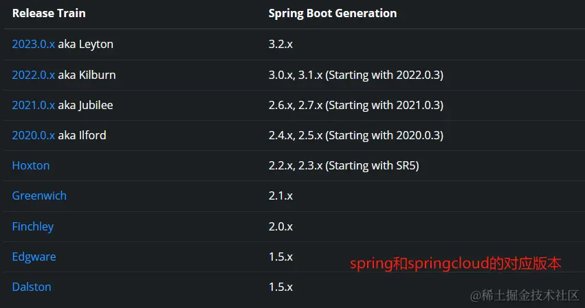Click the 2.0.x version cell
Viewport: 585px width, 308px height.
pos(280,226)
